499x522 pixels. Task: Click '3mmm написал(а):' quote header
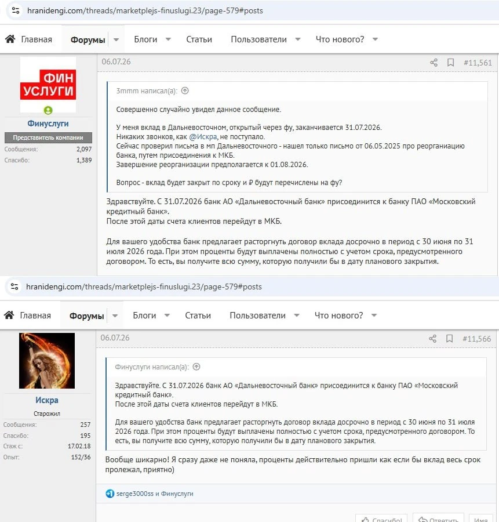[x=147, y=90]
